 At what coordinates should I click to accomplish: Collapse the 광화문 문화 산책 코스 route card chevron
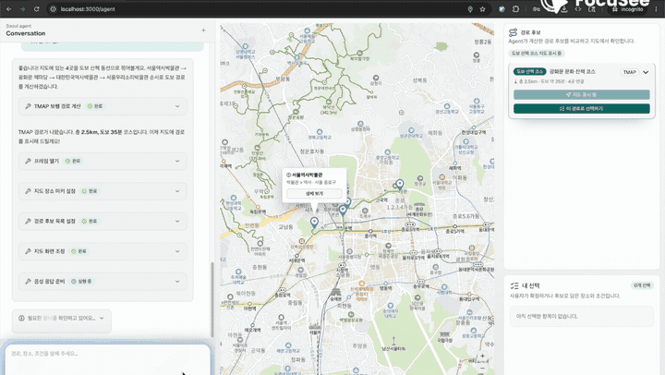point(646,72)
